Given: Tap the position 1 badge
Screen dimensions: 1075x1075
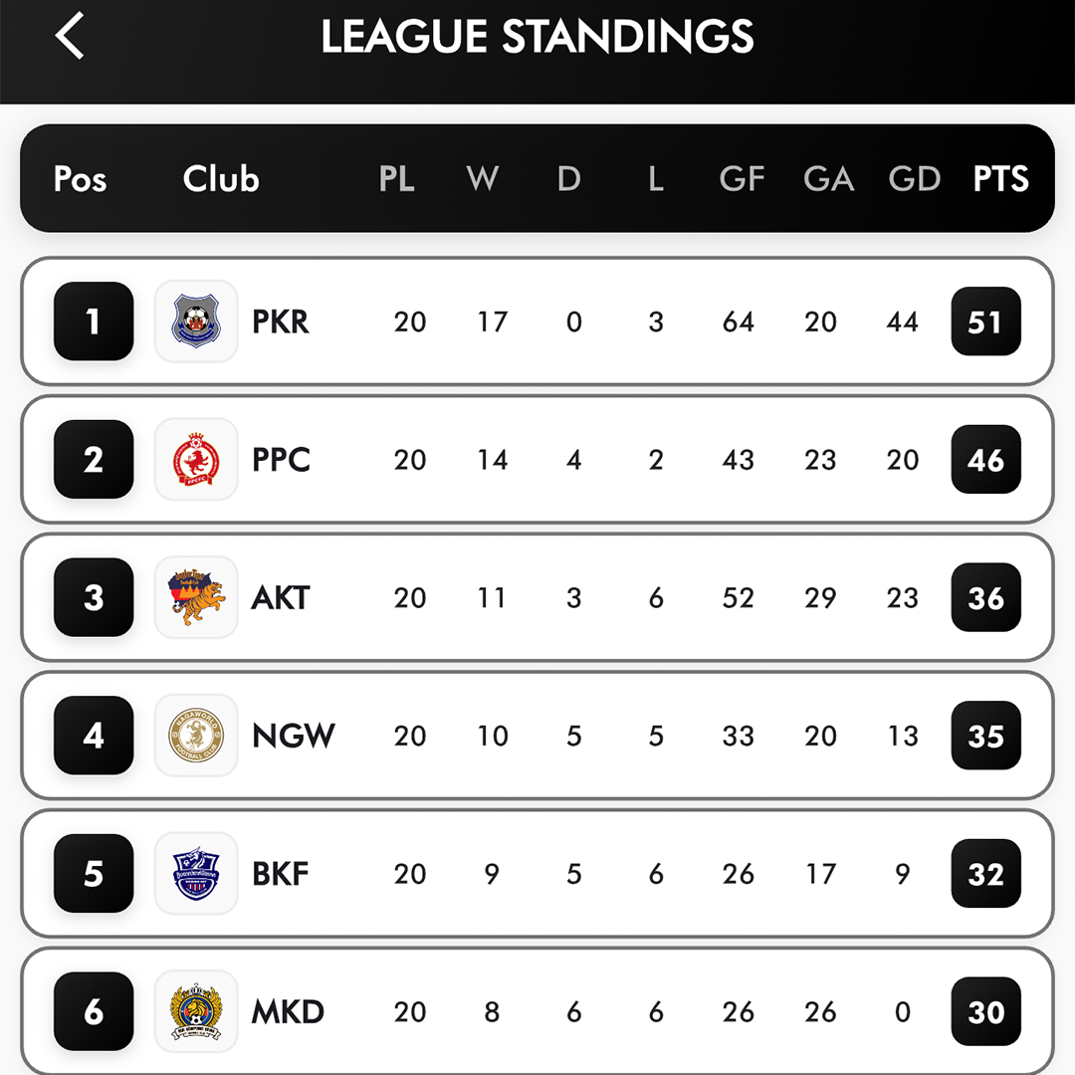Looking at the screenshot, I should (x=94, y=321).
